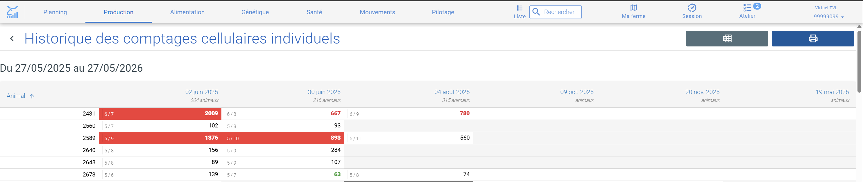Open the 20 nov. 2025 column header
863x182 pixels.
(x=702, y=92)
